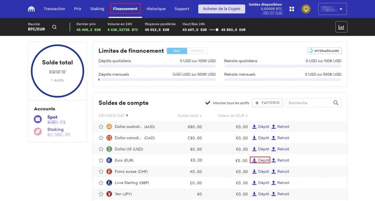Switch limits toggle to FIAT
375x201 pixels.
click(177, 51)
